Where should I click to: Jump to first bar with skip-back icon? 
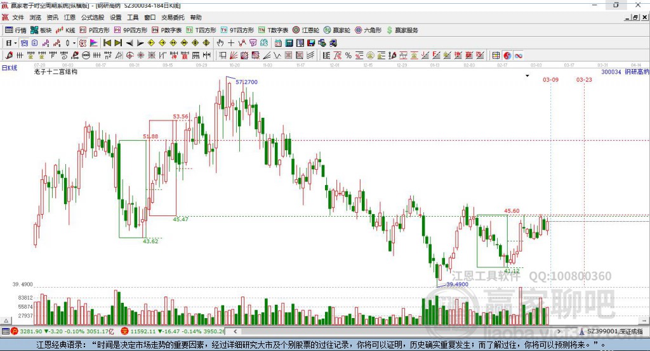[x=107, y=43]
